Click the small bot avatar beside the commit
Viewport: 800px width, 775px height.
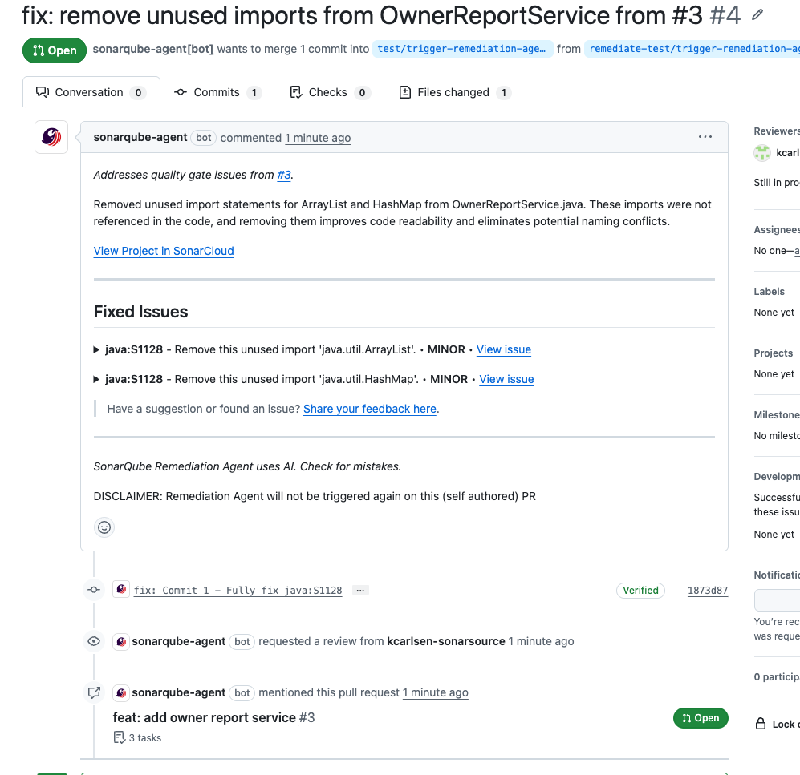click(x=121, y=590)
